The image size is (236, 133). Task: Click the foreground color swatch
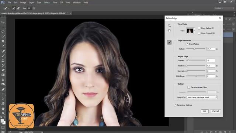click(x=2, y=121)
